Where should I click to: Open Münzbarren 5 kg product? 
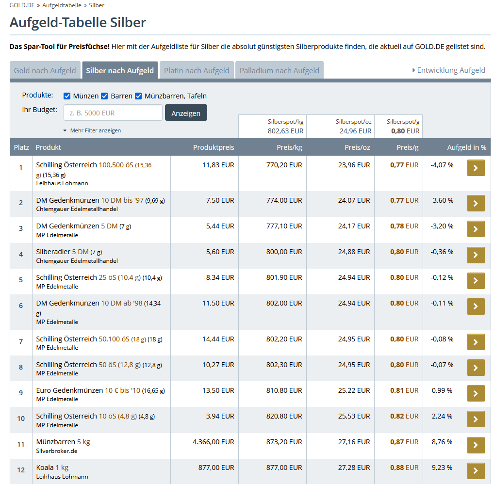click(x=63, y=442)
